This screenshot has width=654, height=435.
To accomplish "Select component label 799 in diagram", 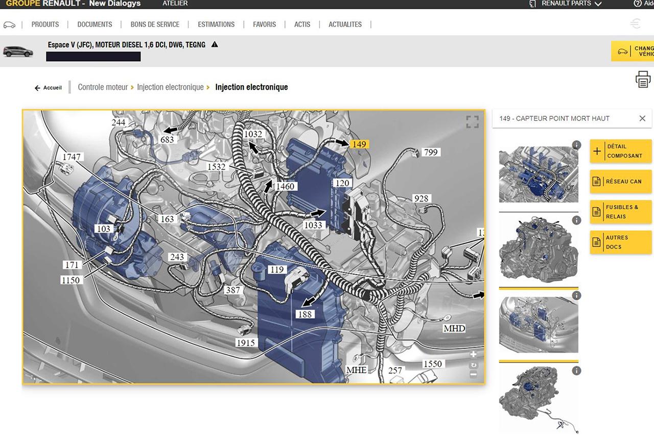I will (431, 152).
